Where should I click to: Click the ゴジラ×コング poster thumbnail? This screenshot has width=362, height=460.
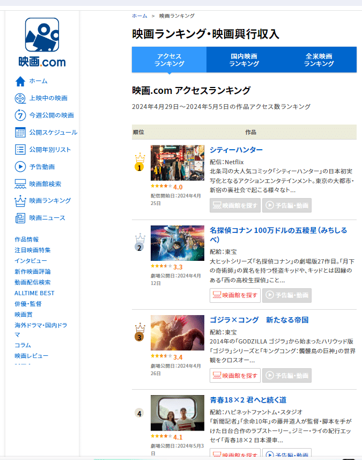[178, 333]
